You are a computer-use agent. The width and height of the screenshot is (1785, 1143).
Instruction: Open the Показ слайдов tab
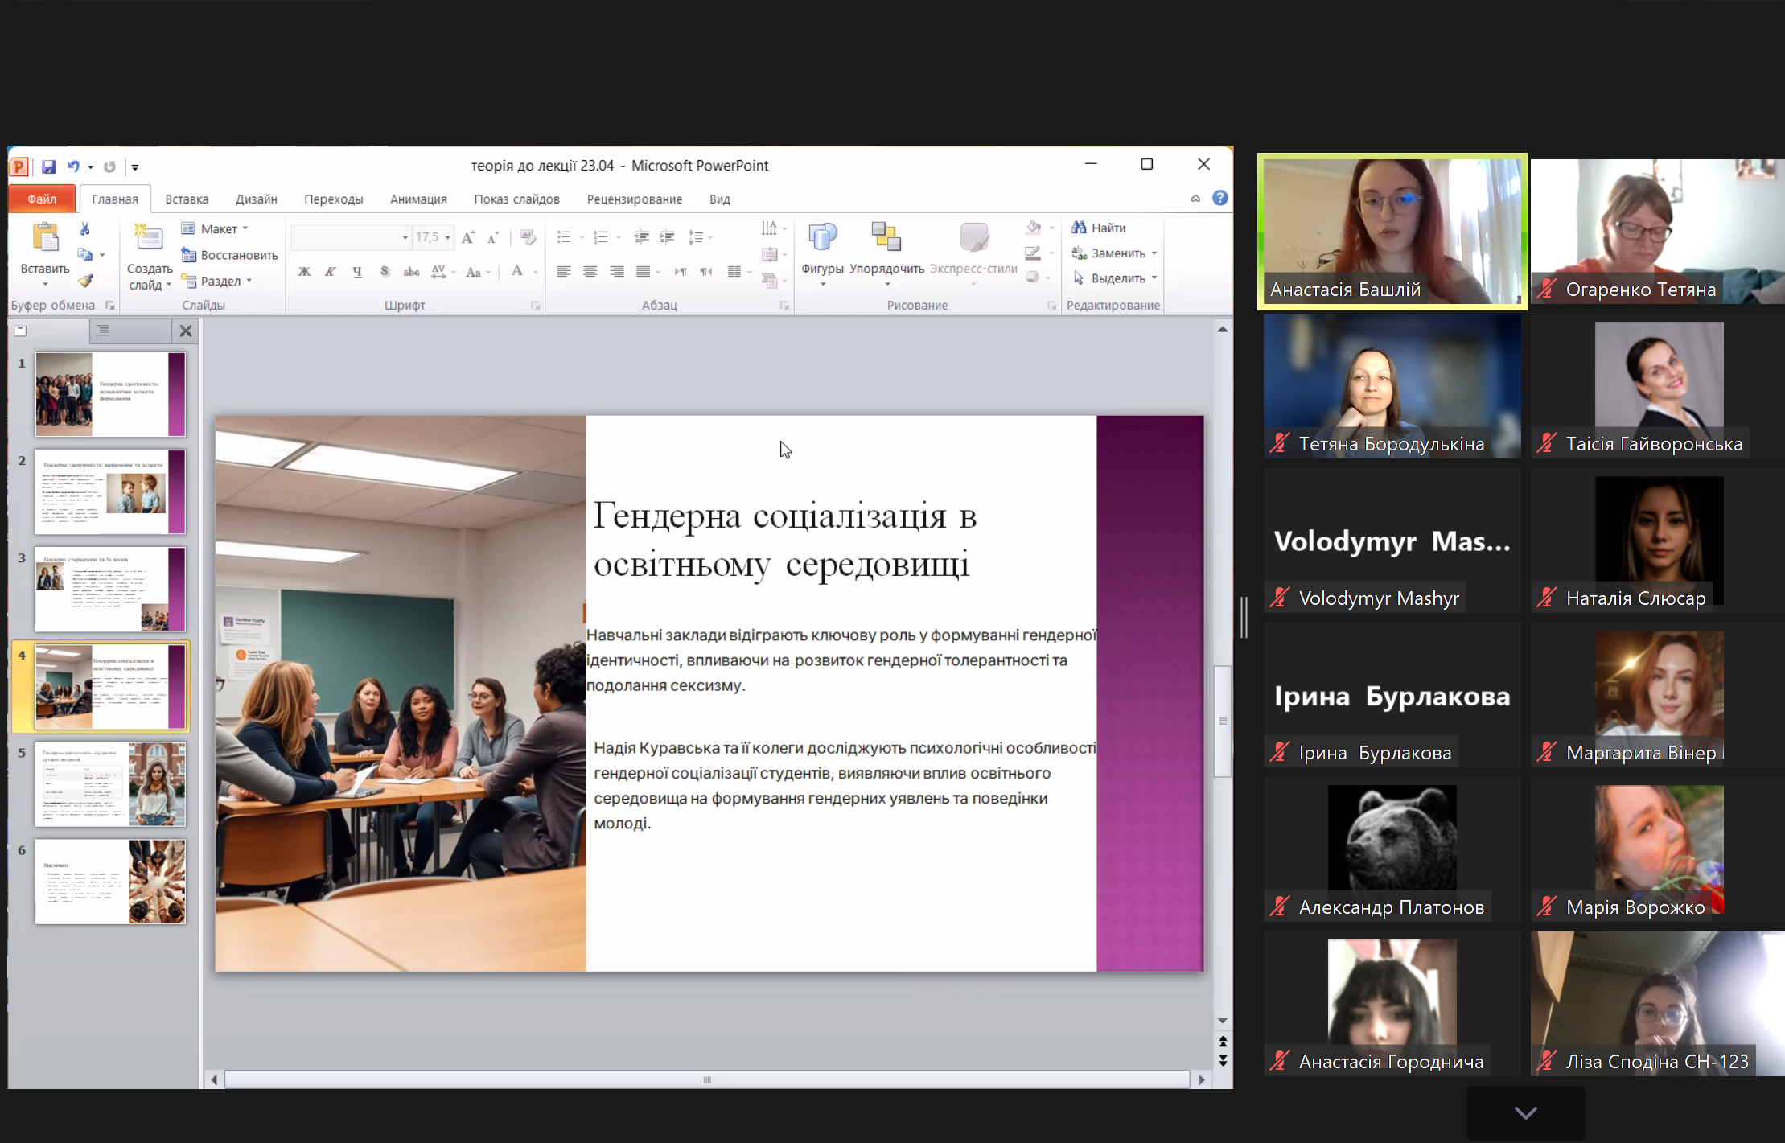[x=516, y=199]
